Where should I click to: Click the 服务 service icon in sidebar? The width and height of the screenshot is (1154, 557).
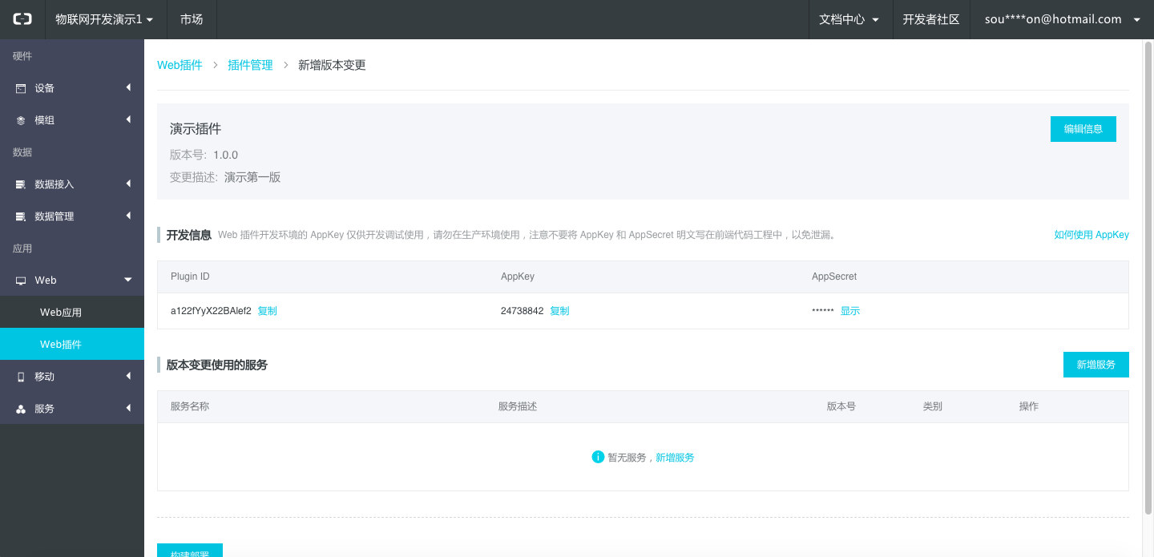(21, 409)
